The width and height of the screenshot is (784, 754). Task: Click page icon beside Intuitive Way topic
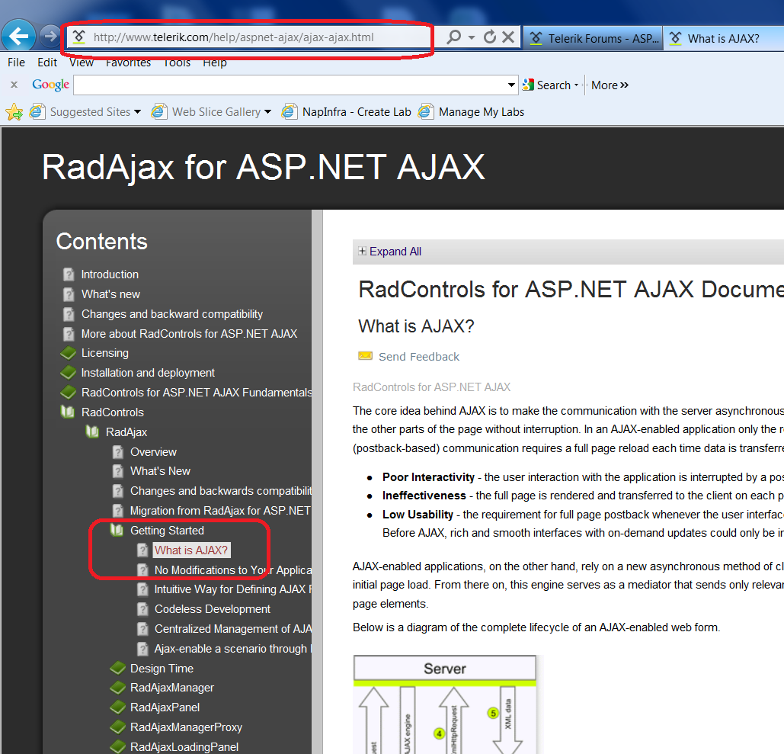coord(142,589)
